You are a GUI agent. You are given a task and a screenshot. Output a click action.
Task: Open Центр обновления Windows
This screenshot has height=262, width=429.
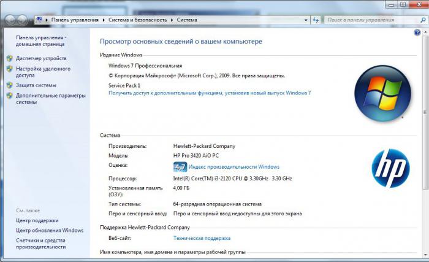[x=50, y=231]
